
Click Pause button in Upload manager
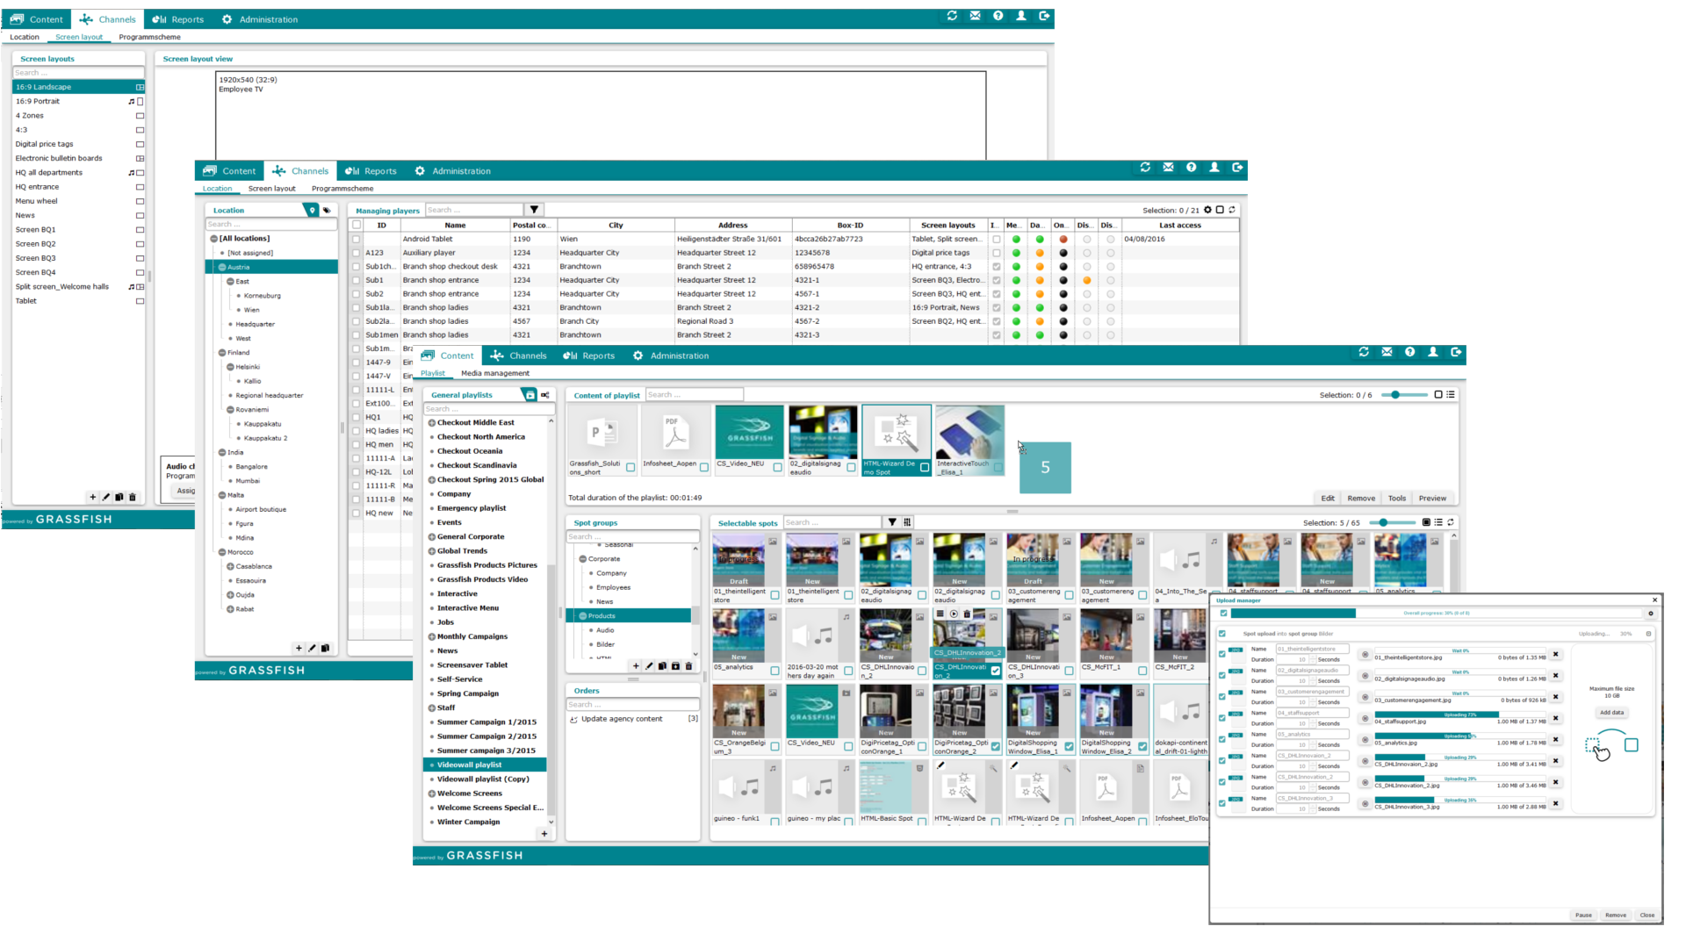[x=1583, y=915]
